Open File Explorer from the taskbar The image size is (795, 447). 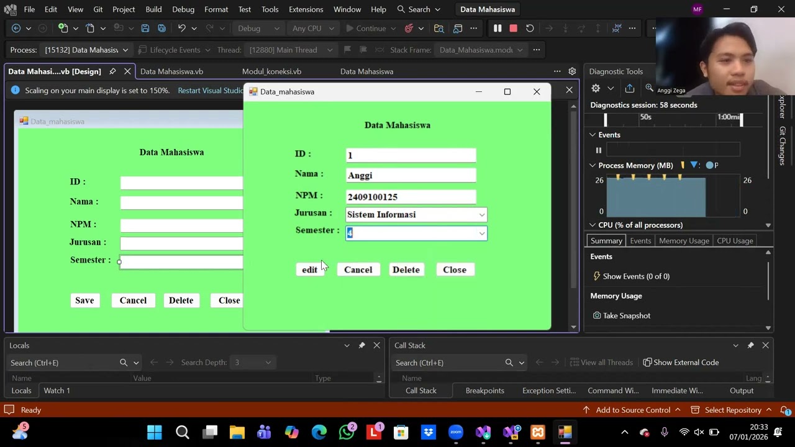pyautogui.click(x=237, y=432)
